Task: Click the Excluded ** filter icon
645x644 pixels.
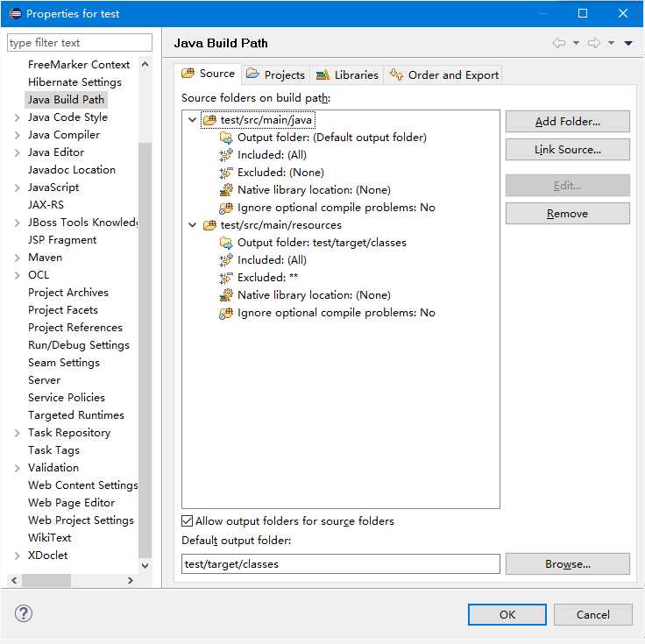Action: click(x=226, y=278)
